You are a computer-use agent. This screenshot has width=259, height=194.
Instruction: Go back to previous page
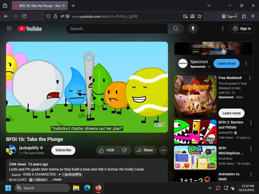(x=6, y=16)
